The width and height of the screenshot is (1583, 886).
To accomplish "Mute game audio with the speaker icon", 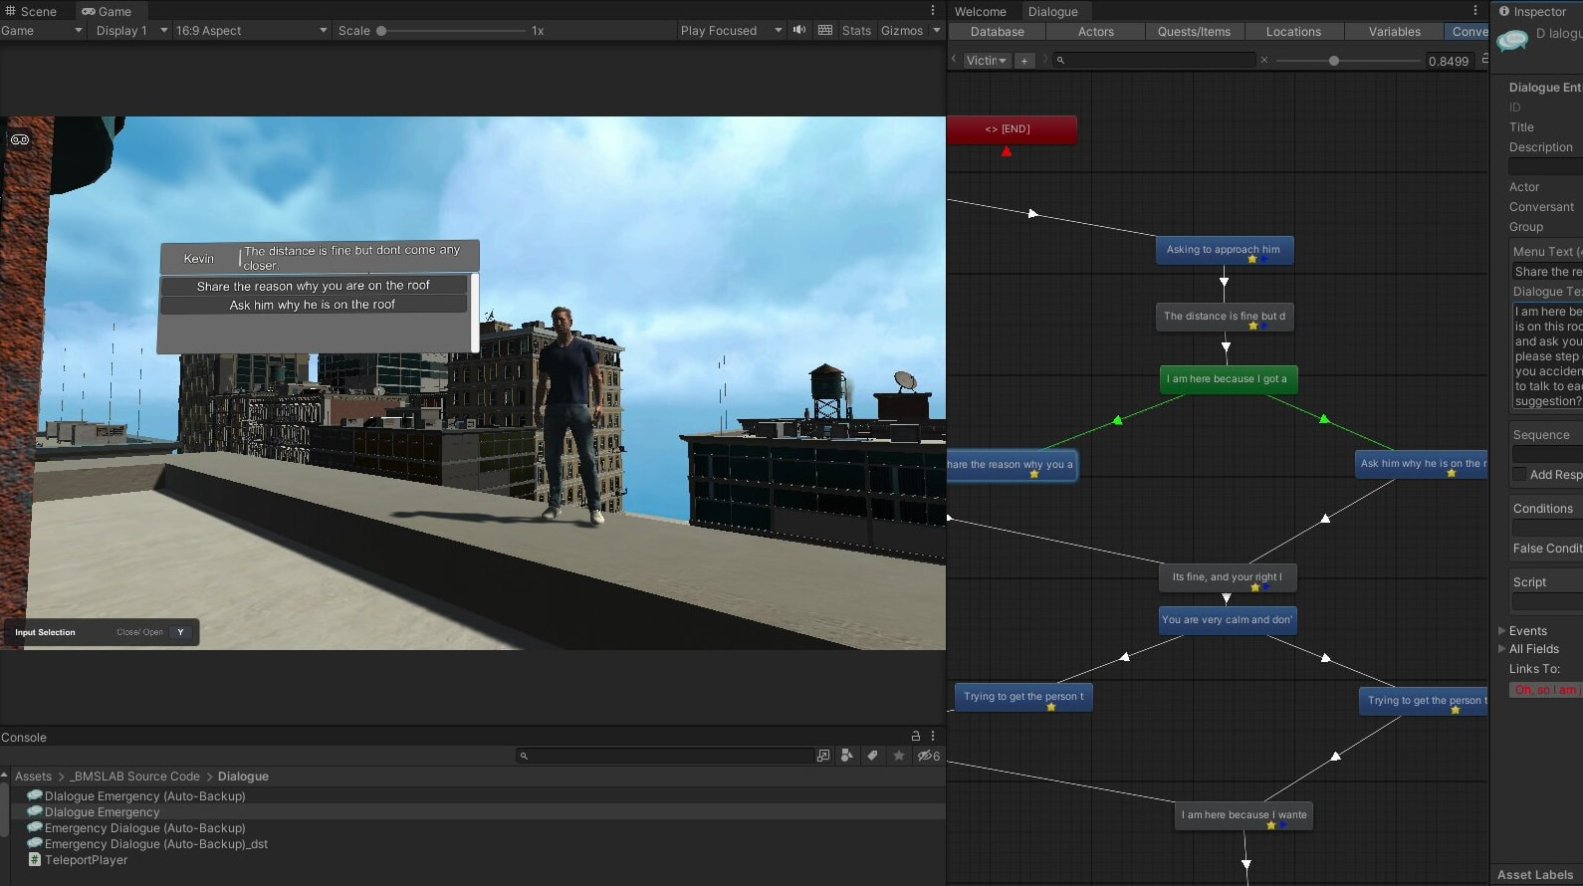I will pyautogui.click(x=798, y=30).
